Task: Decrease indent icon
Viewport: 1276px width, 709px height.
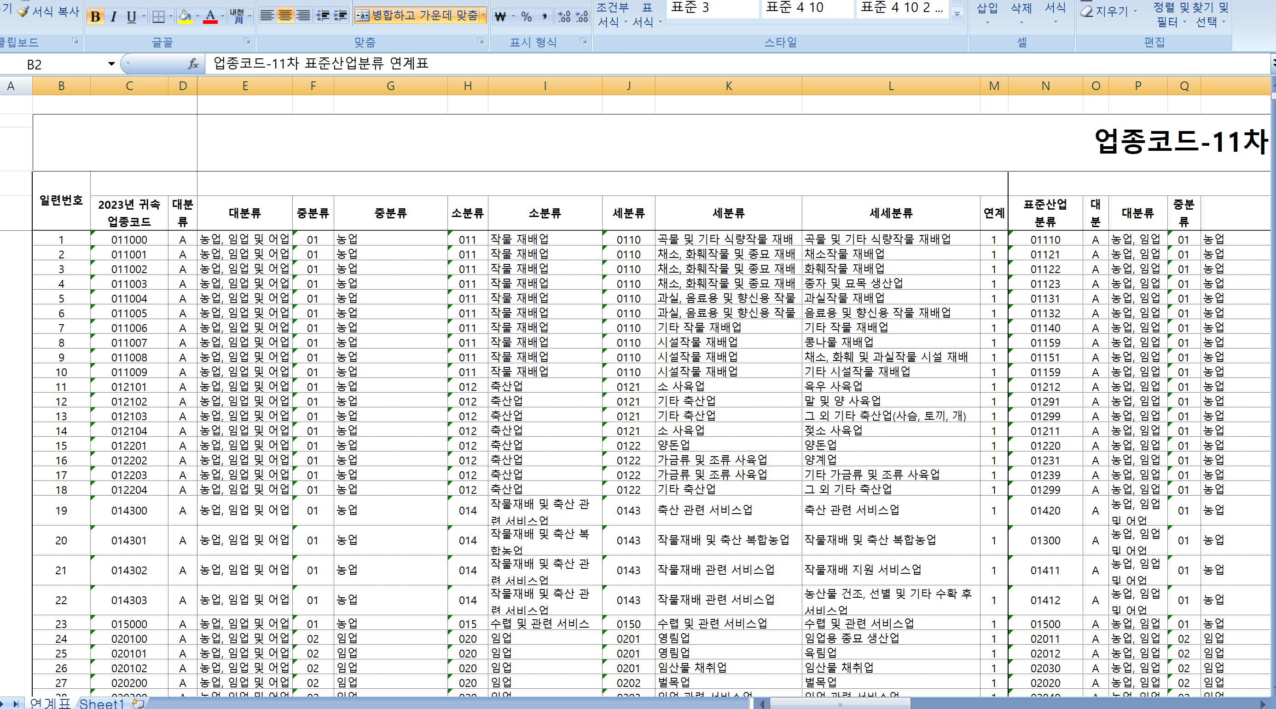Action: click(x=323, y=16)
